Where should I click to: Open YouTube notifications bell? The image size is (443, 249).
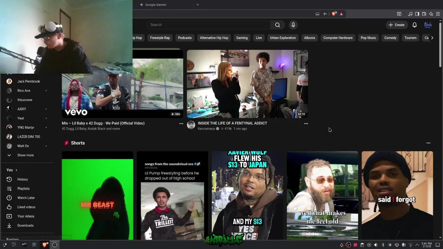pos(415,25)
